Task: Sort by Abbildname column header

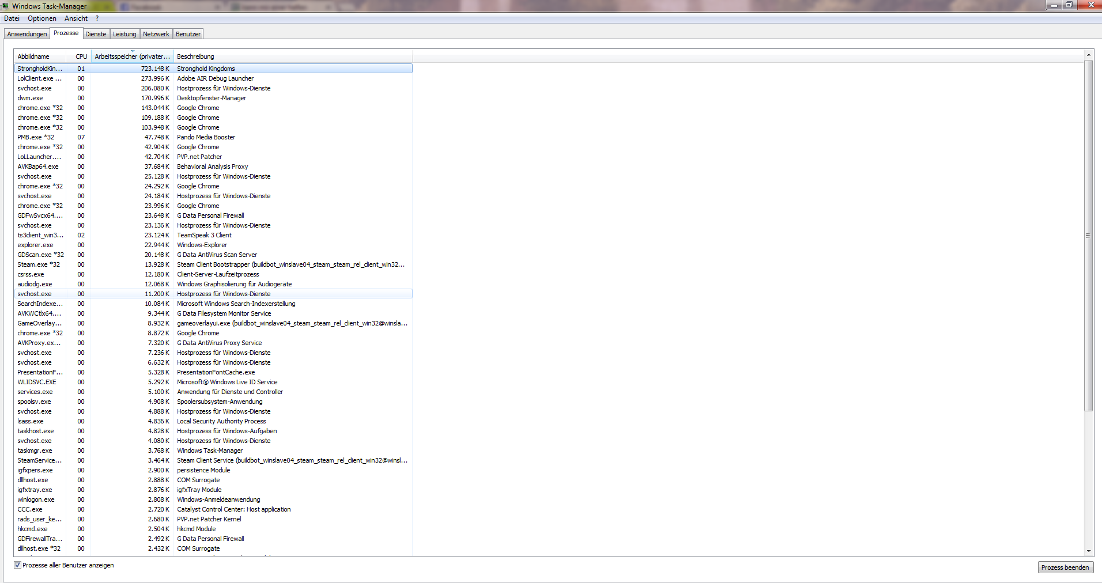Action: 40,56
